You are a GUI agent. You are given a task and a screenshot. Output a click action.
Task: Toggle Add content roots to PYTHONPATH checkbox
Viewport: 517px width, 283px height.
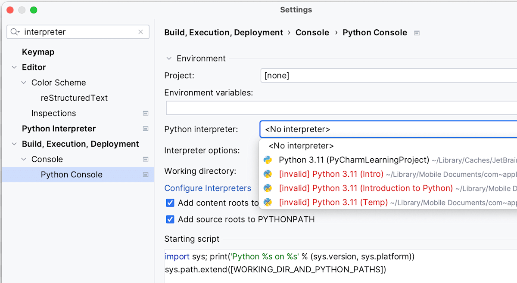(170, 203)
